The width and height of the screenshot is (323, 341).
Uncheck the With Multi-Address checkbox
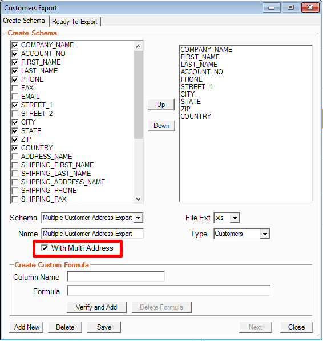click(x=45, y=248)
